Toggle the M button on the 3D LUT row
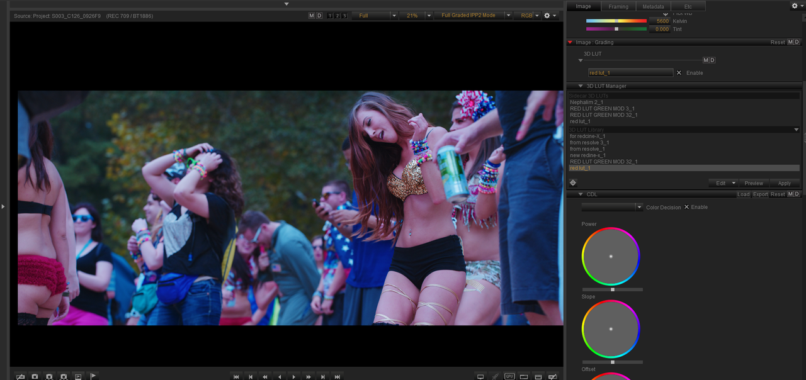 706,60
